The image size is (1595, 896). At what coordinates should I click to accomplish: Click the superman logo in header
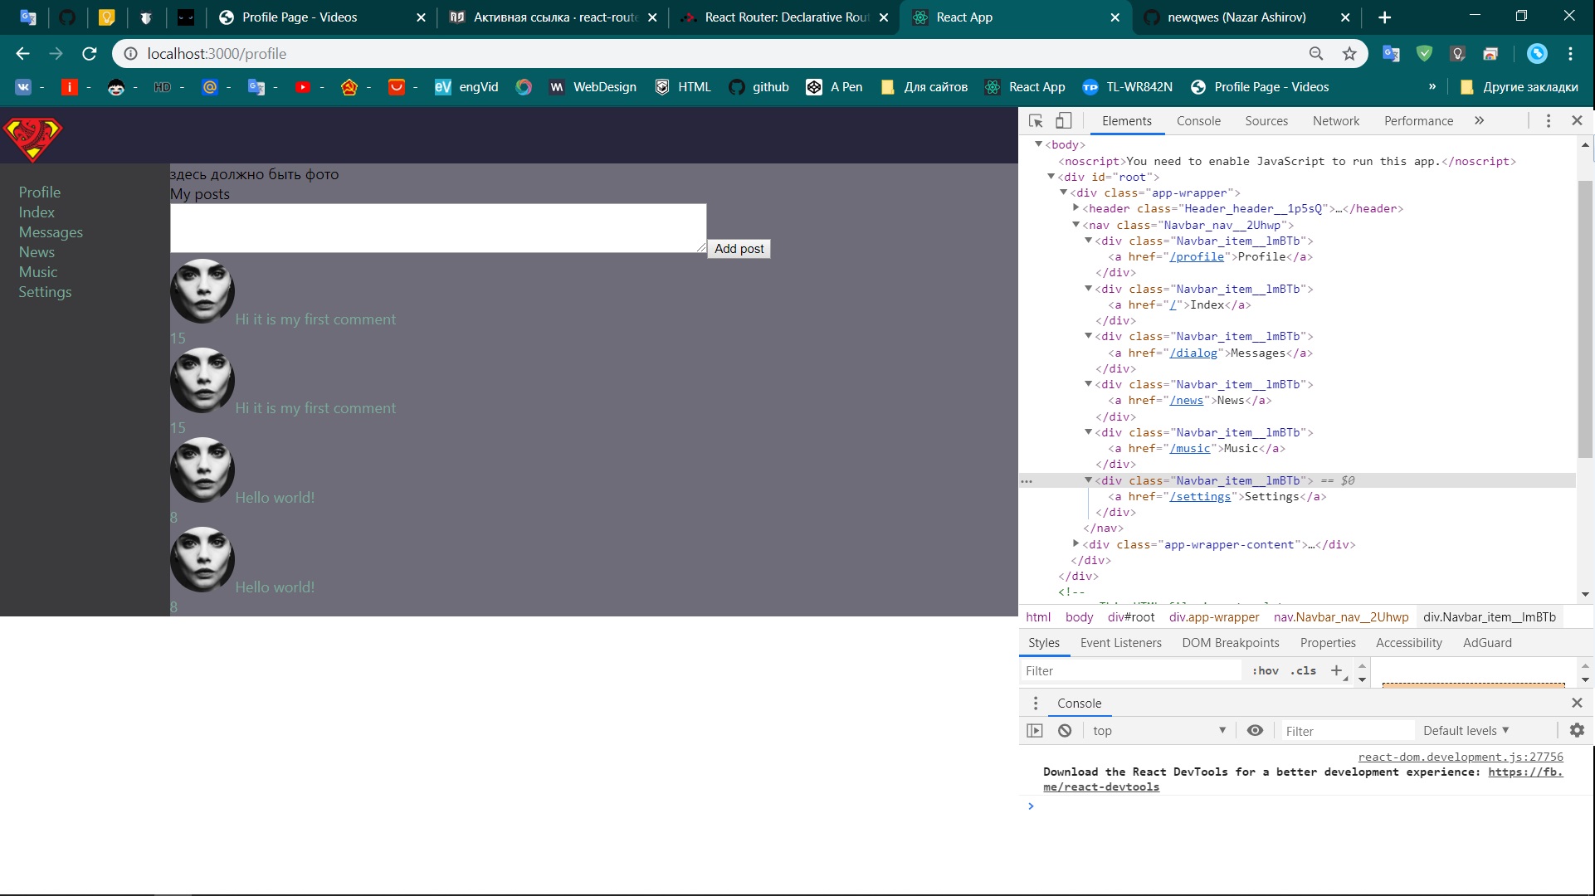click(33, 139)
